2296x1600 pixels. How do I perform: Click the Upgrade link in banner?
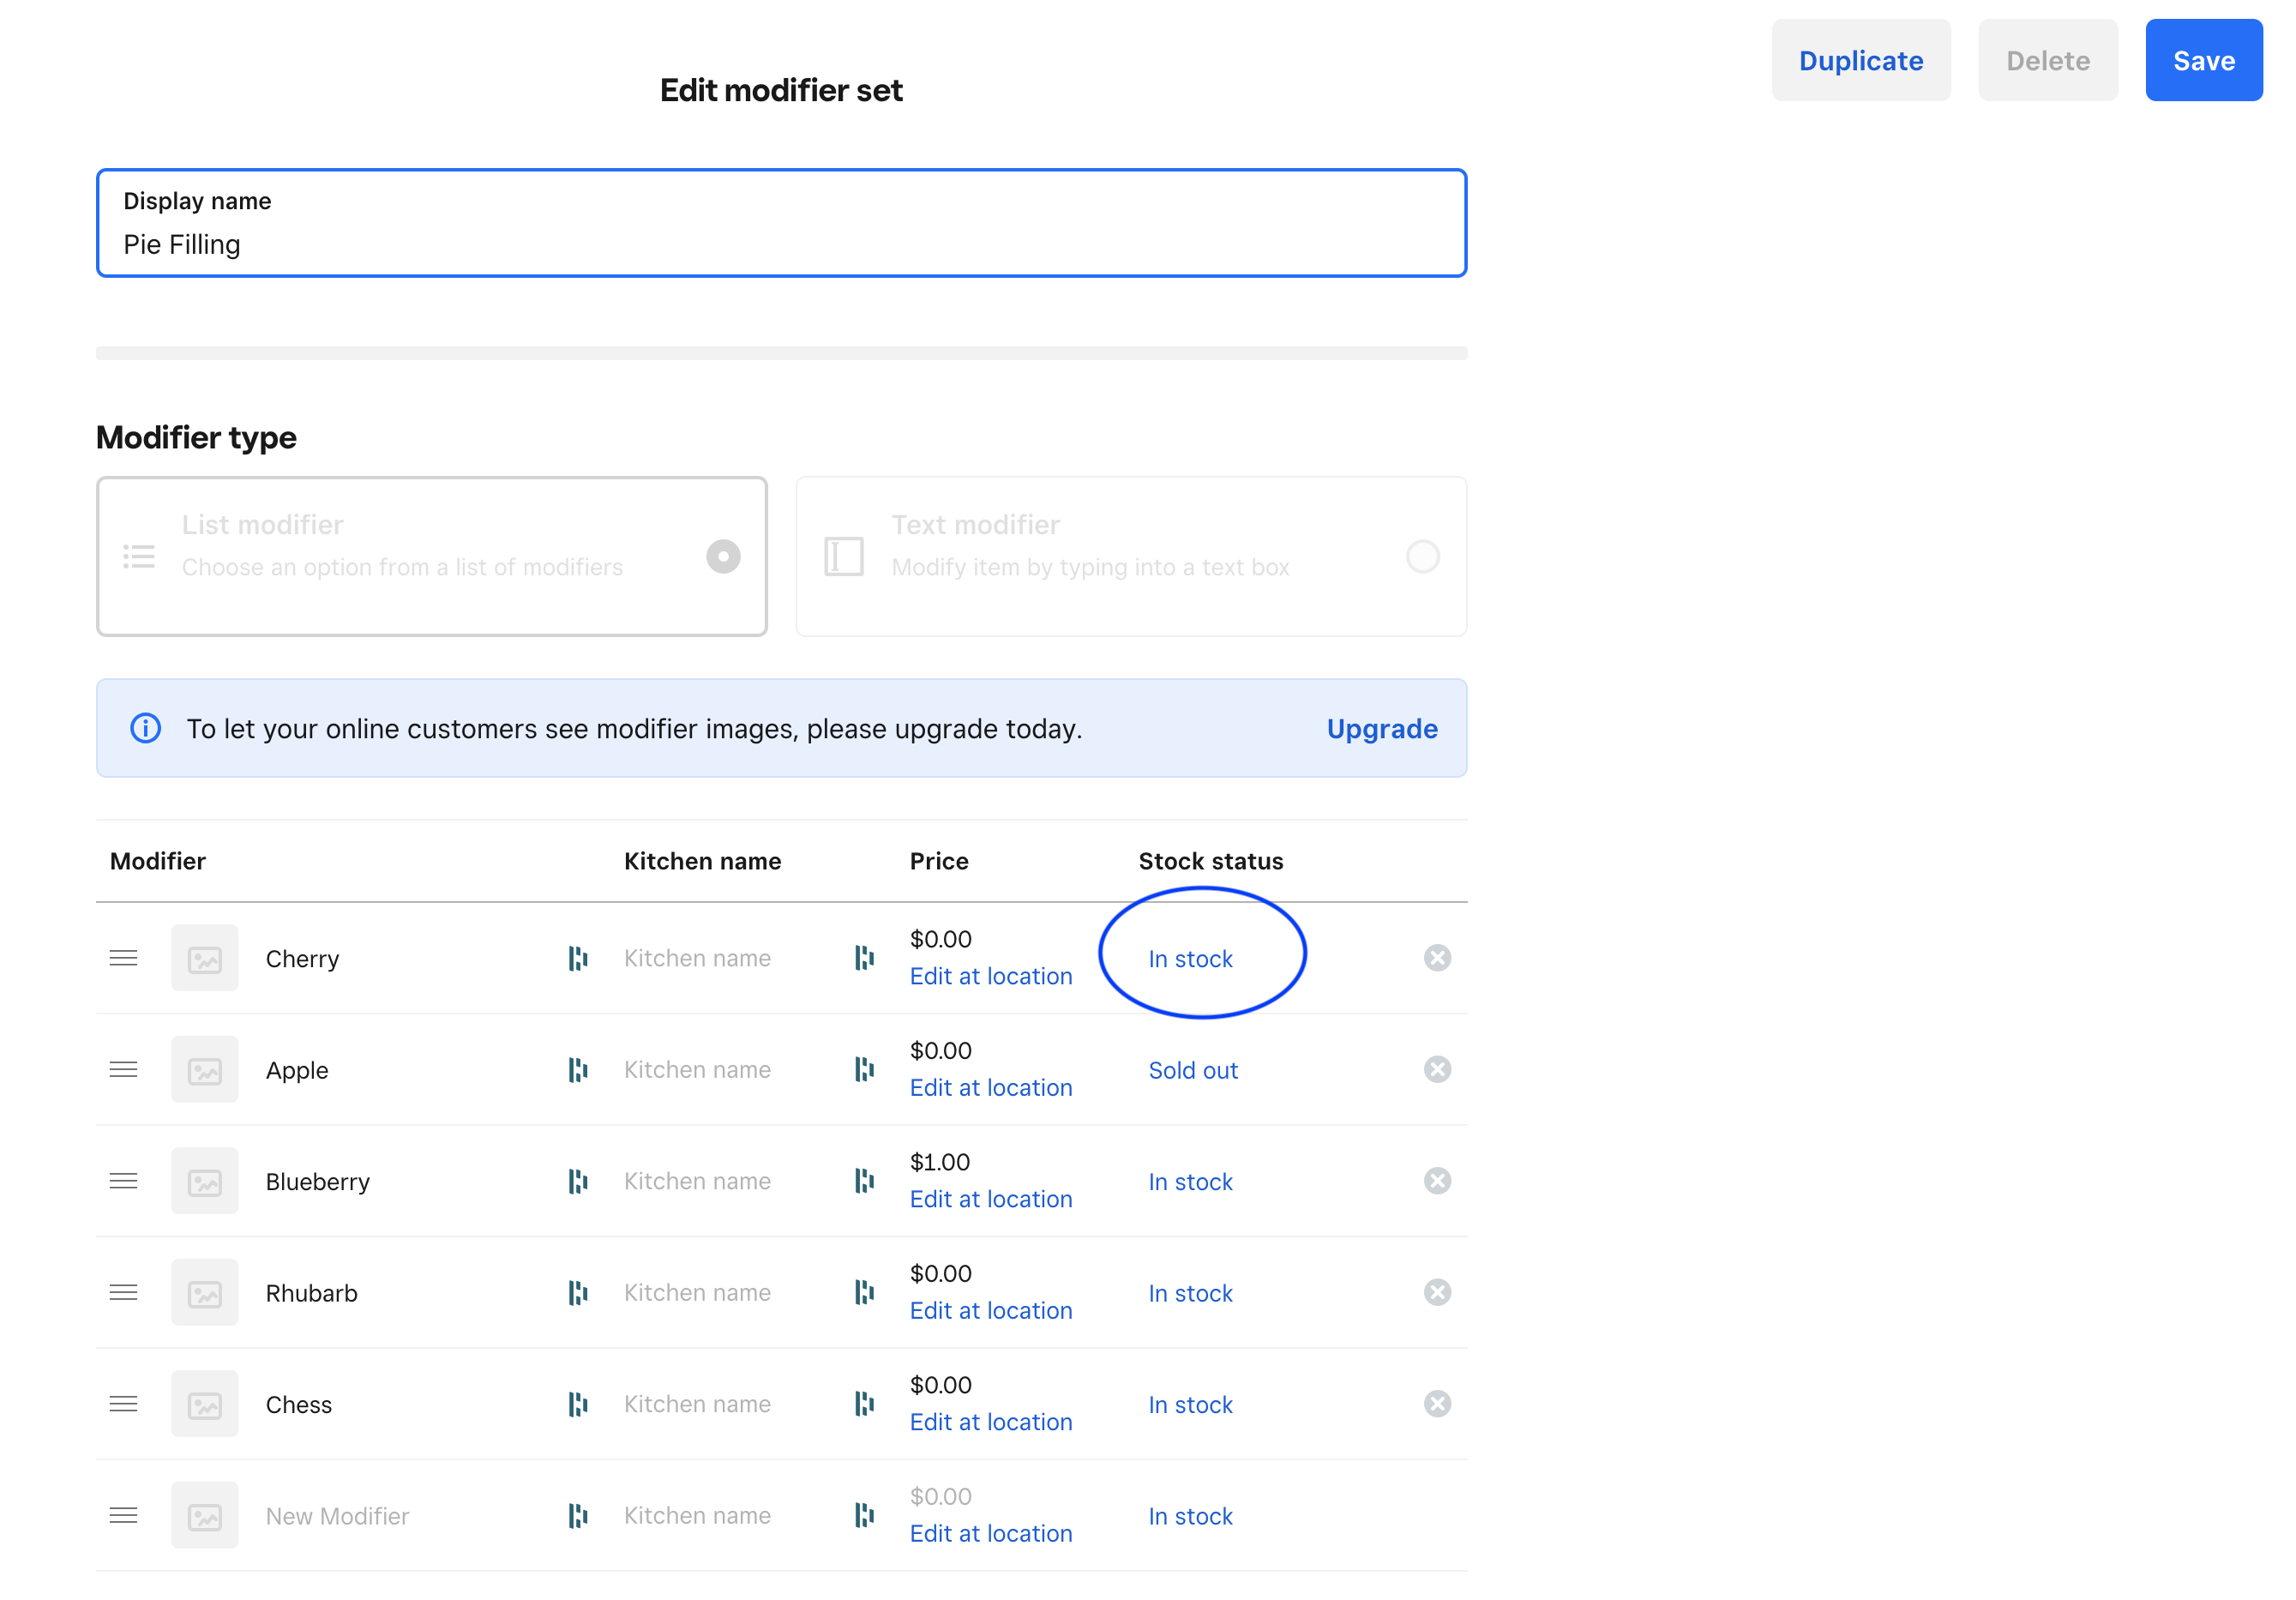coord(1381,728)
